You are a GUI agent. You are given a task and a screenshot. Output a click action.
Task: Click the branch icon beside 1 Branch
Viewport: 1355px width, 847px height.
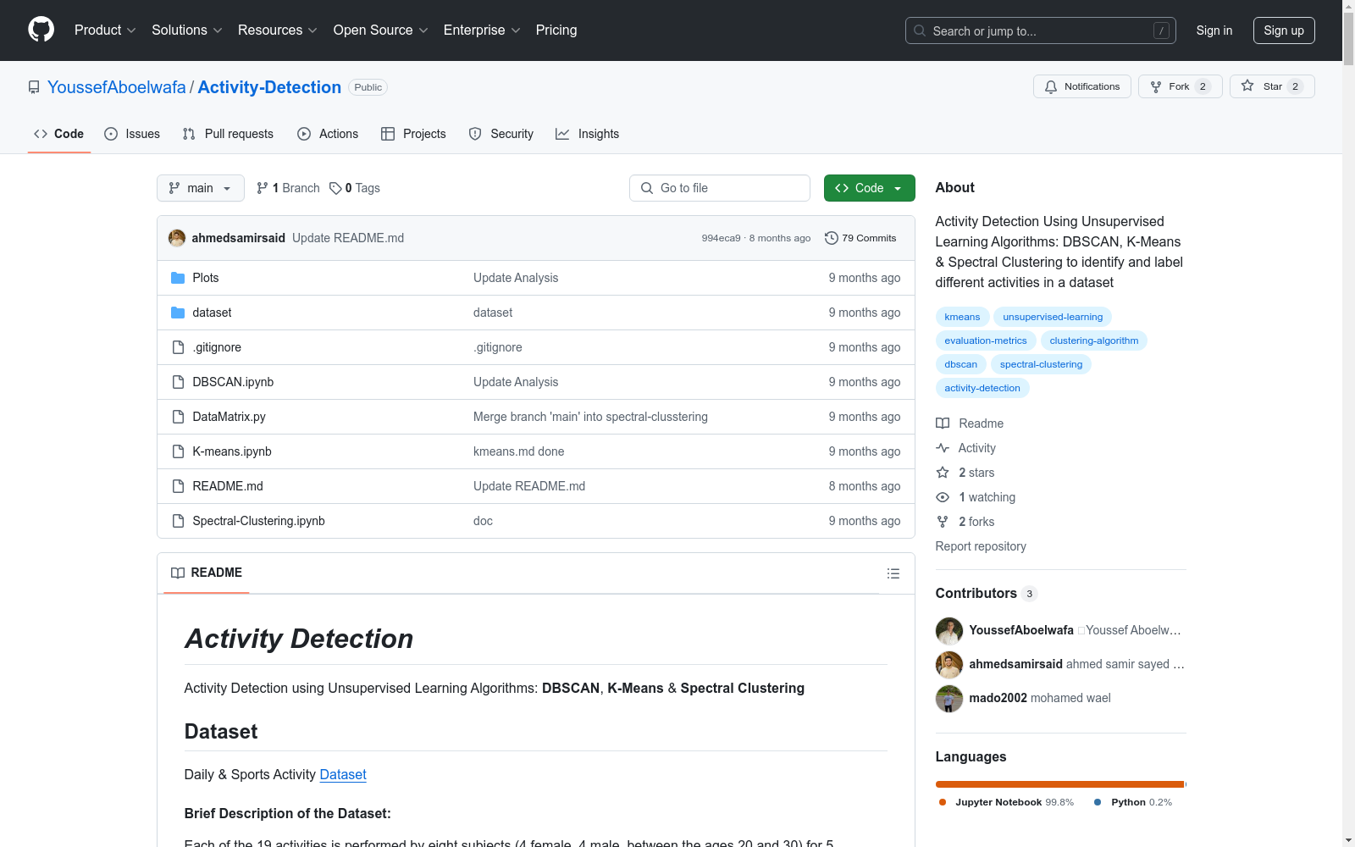click(263, 188)
